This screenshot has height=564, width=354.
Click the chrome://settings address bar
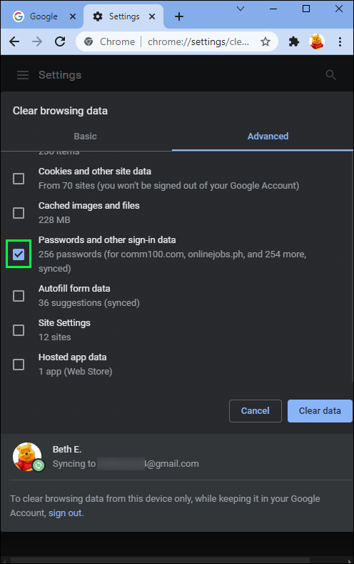[178, 41]
